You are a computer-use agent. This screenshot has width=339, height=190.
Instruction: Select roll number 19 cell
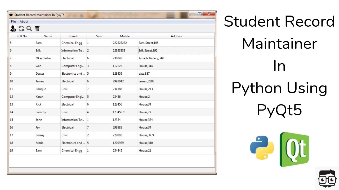[x=22, y=150]
